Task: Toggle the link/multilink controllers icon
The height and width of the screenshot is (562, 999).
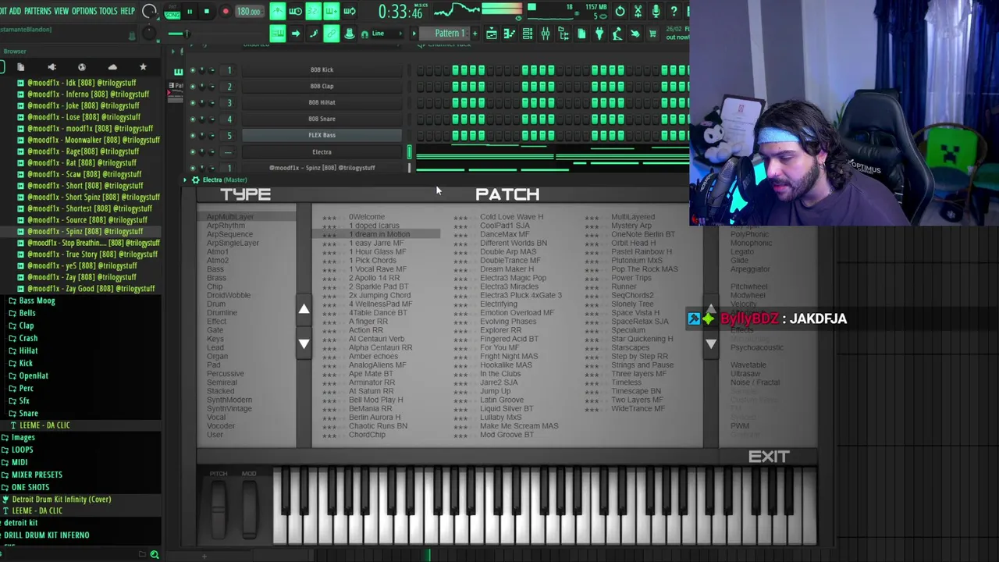Action: coord(331,34)
